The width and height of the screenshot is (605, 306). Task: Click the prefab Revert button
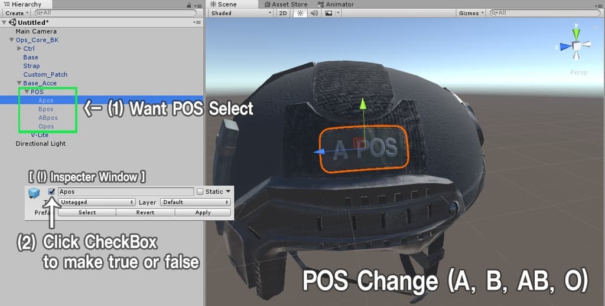coord(145,212)
